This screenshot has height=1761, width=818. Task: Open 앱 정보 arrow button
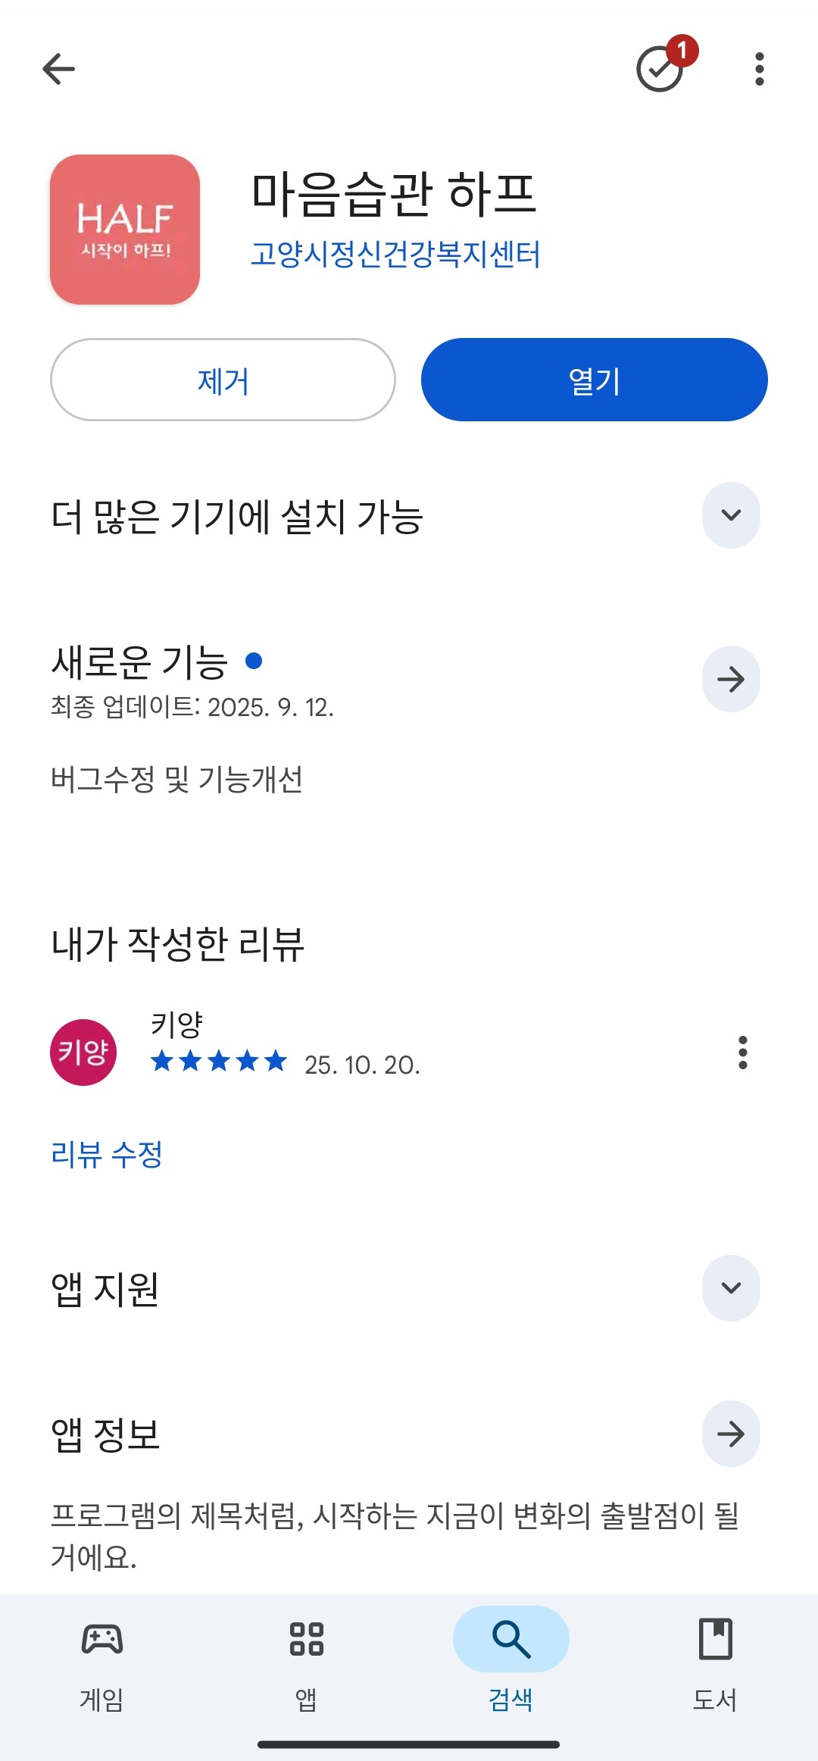(731, 1434)
